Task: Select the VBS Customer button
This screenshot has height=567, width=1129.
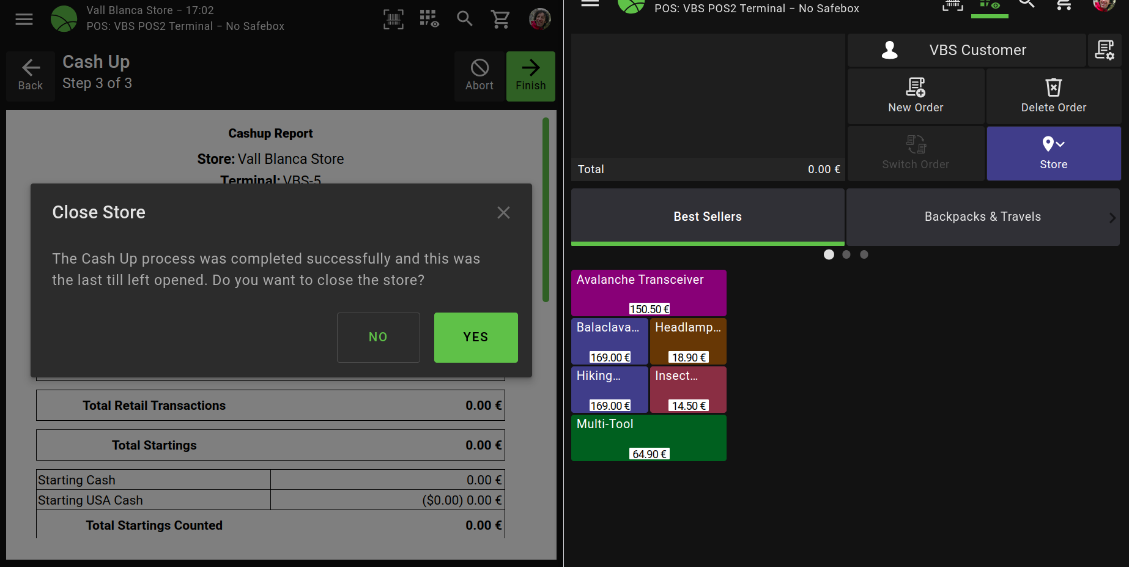Action: 966,50
